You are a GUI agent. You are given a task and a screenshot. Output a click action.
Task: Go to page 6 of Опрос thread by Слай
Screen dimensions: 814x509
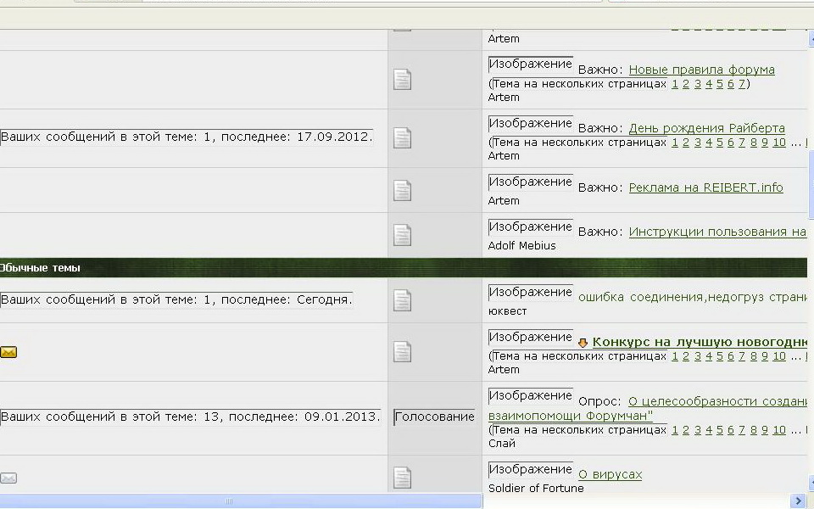coord(731,430)
